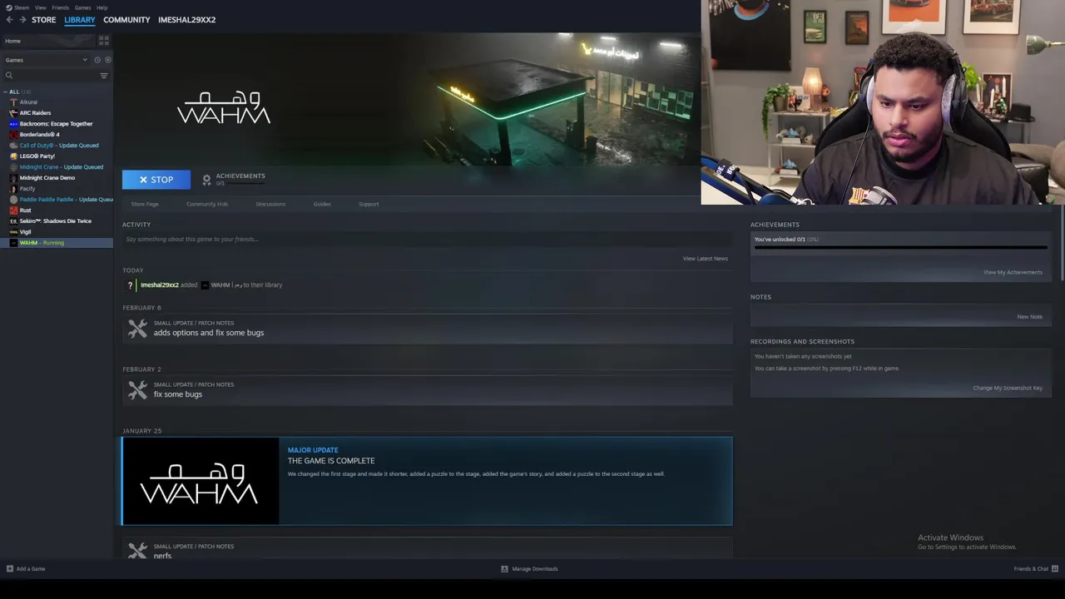Click WAHM small icon in activity entry
This screenshot has height=599, width=1065.
(x=205, y=285)
